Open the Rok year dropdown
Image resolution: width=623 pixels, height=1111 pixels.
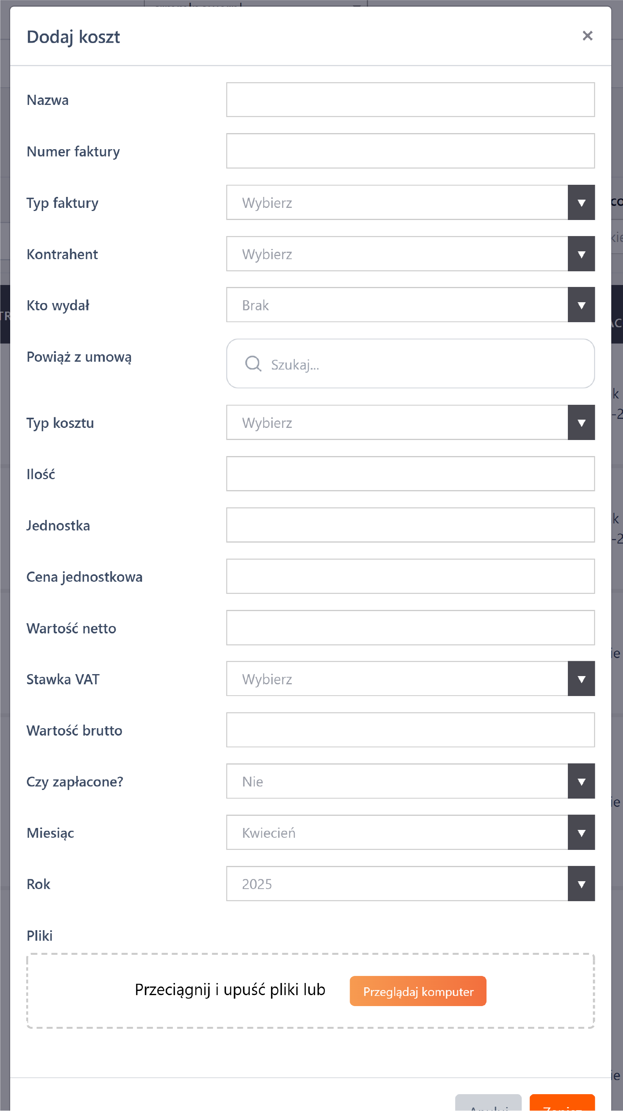coord(410,884)
